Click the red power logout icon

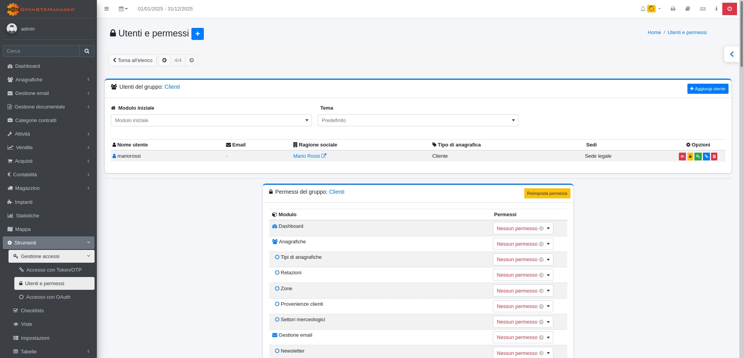click(729, 9)
